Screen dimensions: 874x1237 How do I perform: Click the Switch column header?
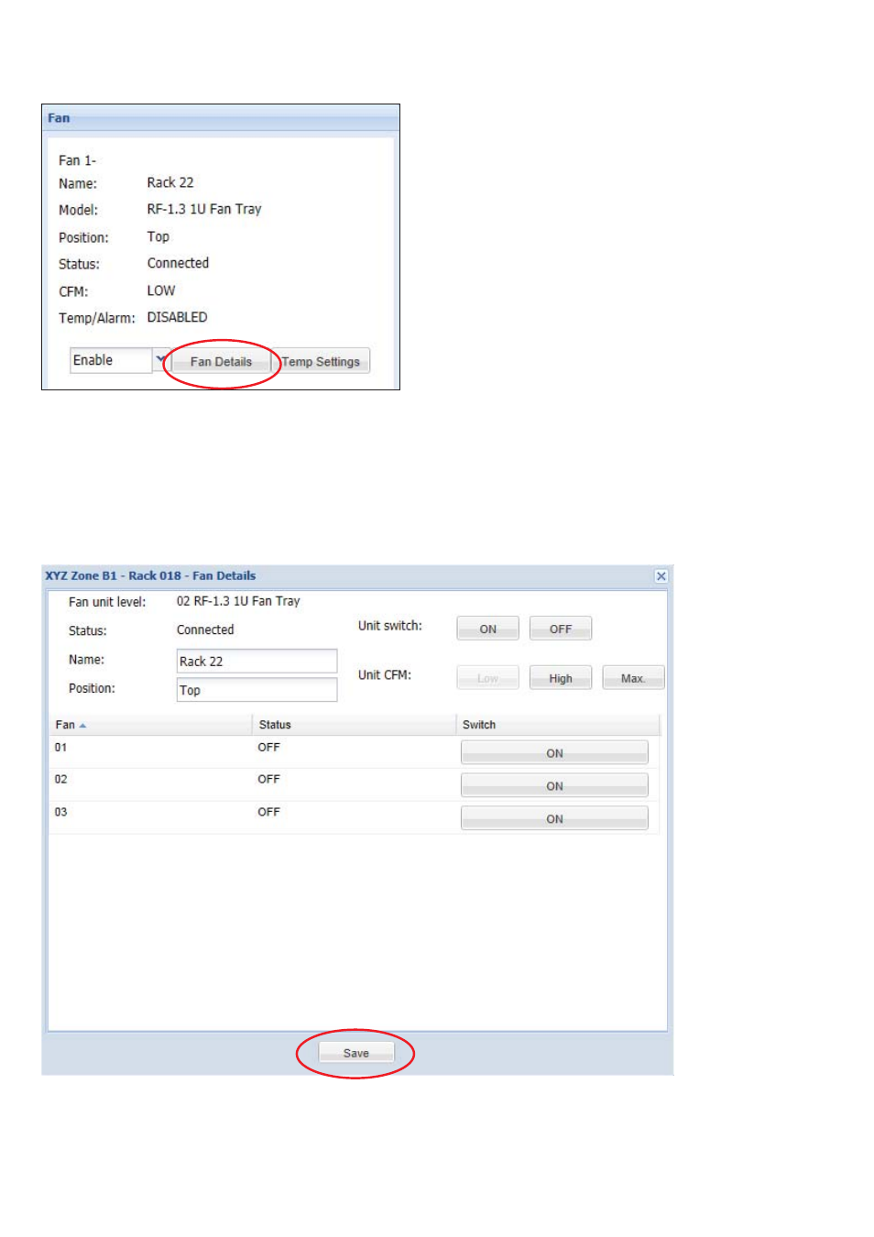pyautogui.click(x=557, y=725)
